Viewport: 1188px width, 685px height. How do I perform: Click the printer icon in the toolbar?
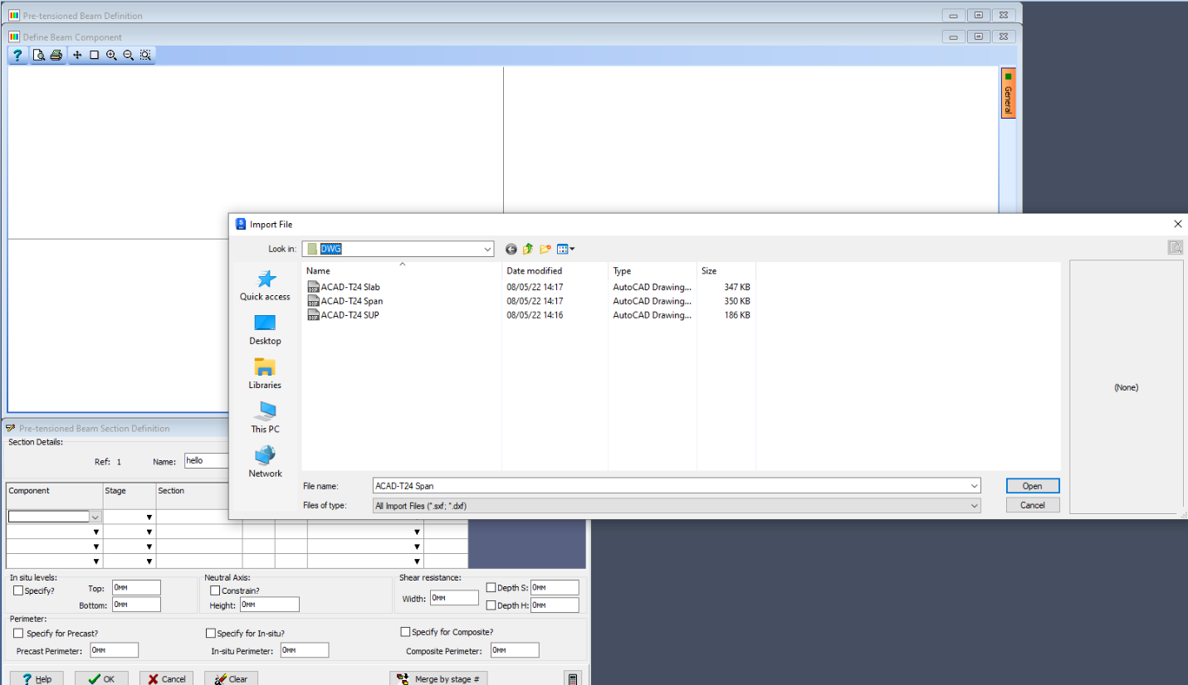(x=56, y=55)
